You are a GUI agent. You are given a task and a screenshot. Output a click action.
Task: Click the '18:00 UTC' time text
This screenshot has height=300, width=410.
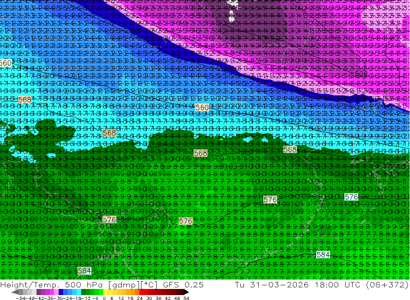click(338, 285)
